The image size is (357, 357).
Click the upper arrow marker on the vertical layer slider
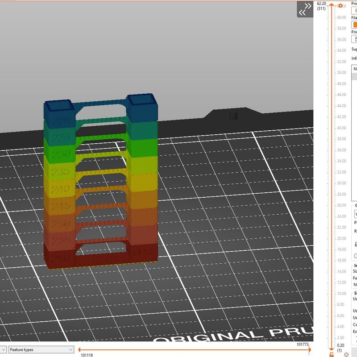pyautogui.click(x=332, y=4)
